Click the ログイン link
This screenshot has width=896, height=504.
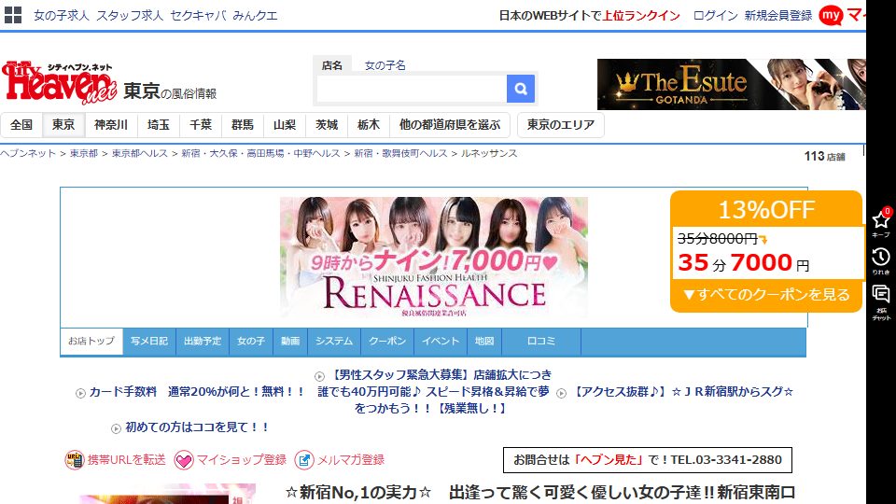tap(716, 16)
